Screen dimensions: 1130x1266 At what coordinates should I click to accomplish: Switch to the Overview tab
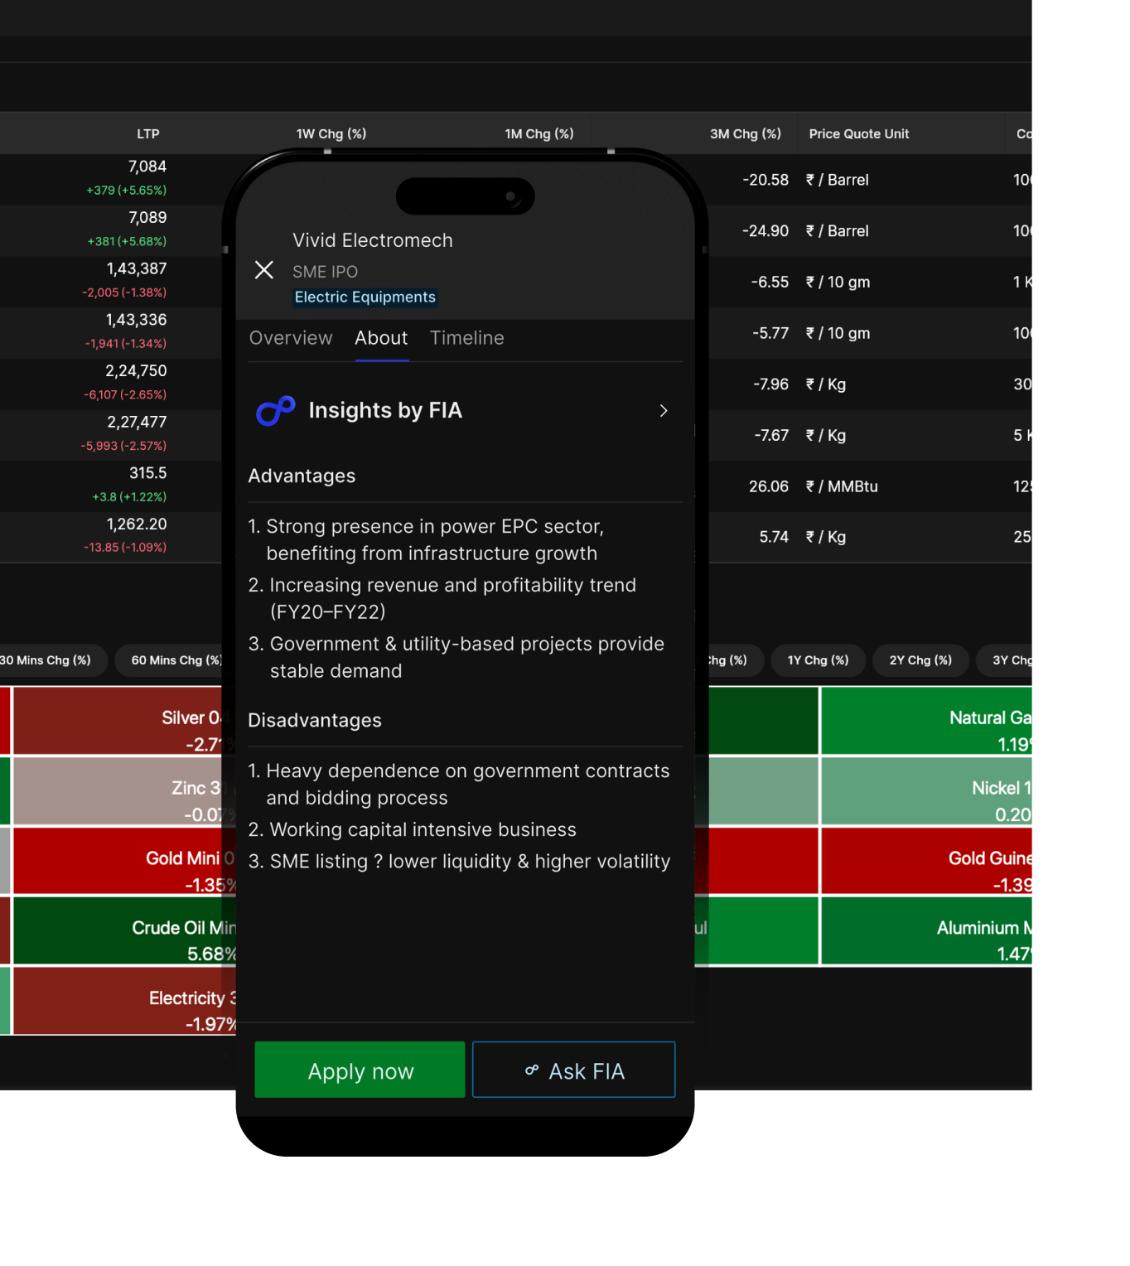coord(291,338)
